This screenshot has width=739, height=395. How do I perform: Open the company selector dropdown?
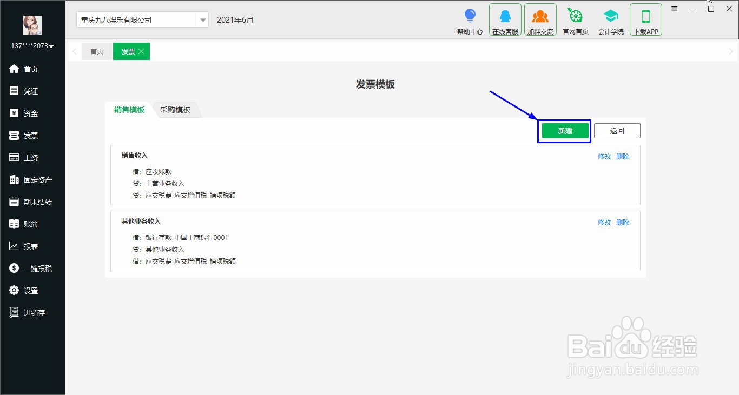[x=202, y=19]
